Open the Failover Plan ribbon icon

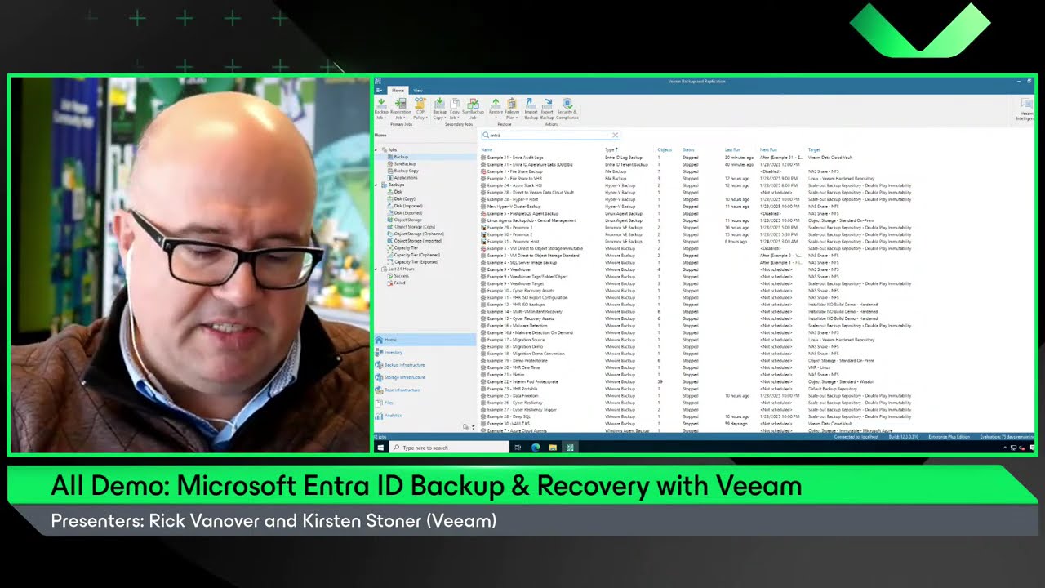[x=512, y=109]
